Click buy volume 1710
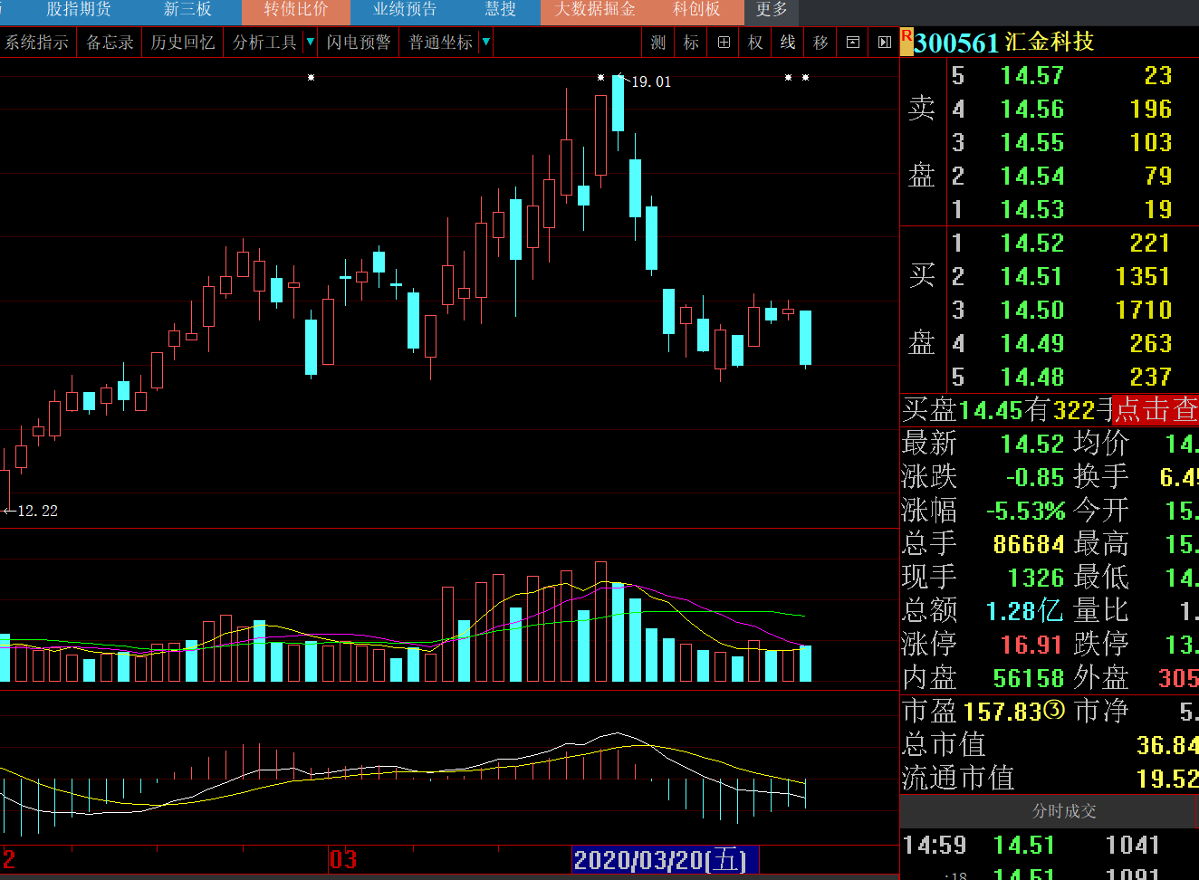 [x=1144, y=310]
